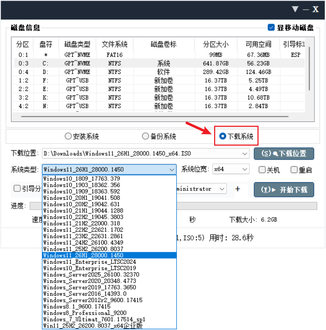Toggle the 显移动磁盘 checkbox
This screenshot has height=330, width=326.
click(x=271, y=27)
